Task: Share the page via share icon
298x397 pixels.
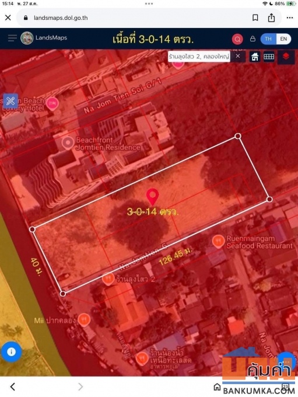Action: pos(271,18)
